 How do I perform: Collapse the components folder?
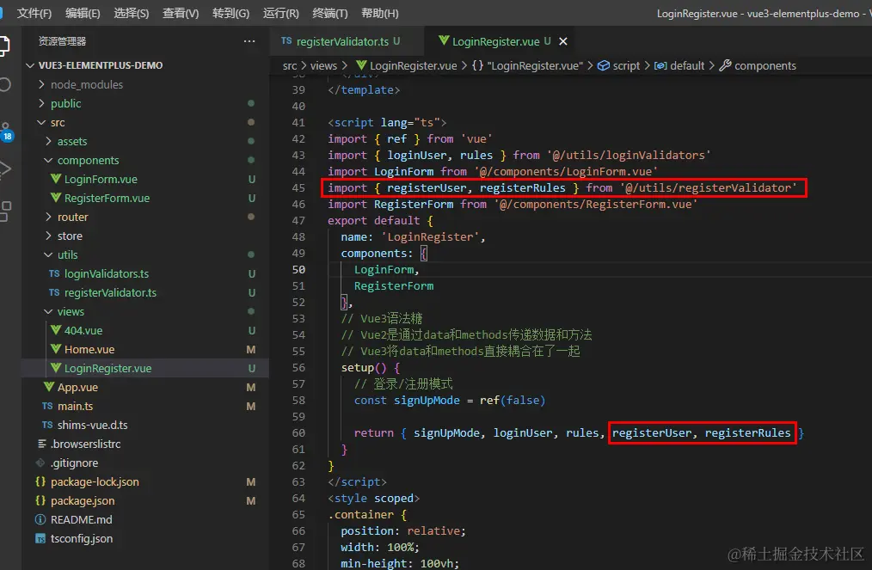(x=48, y=160)
